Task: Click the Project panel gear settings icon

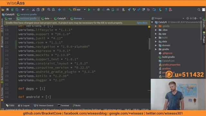Action: (x=195, y=18)
